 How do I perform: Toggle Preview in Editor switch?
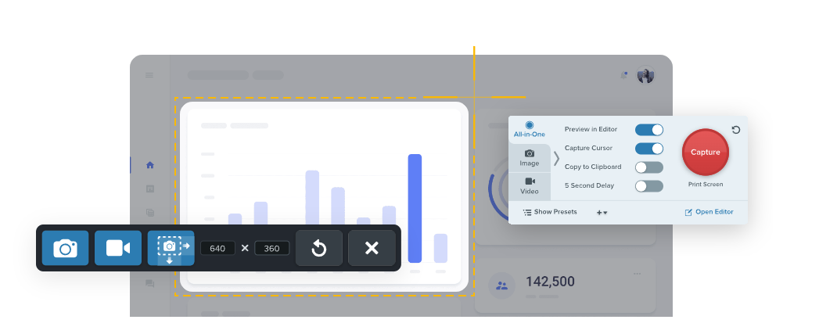648,130
